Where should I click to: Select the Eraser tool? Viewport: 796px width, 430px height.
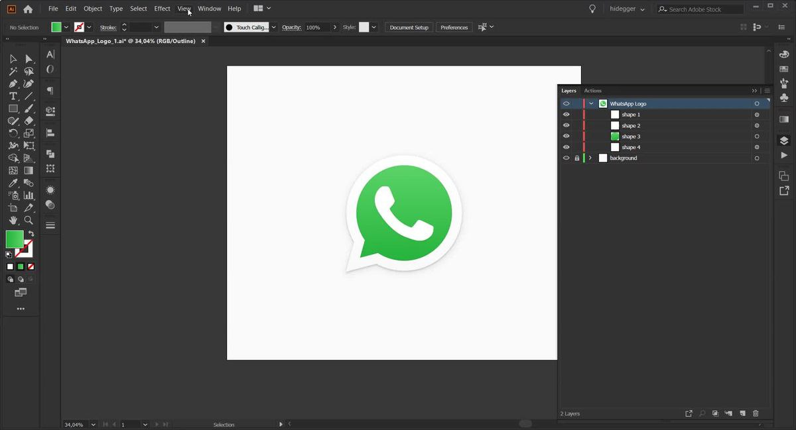(x=29, y=121)
